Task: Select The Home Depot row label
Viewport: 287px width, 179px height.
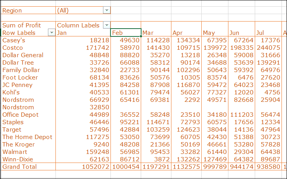Action: click(x=28, y=137)
